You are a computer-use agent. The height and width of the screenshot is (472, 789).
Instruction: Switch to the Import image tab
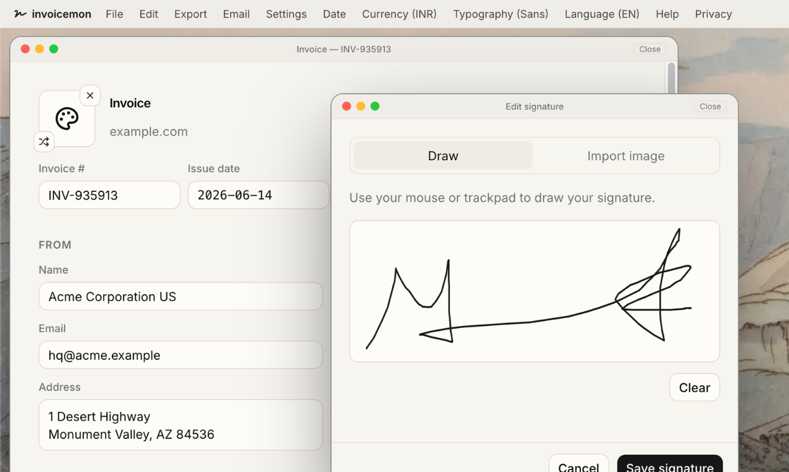click(x=626, y=156)
